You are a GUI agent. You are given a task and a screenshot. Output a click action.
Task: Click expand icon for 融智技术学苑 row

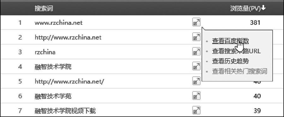tap(196, 96)
